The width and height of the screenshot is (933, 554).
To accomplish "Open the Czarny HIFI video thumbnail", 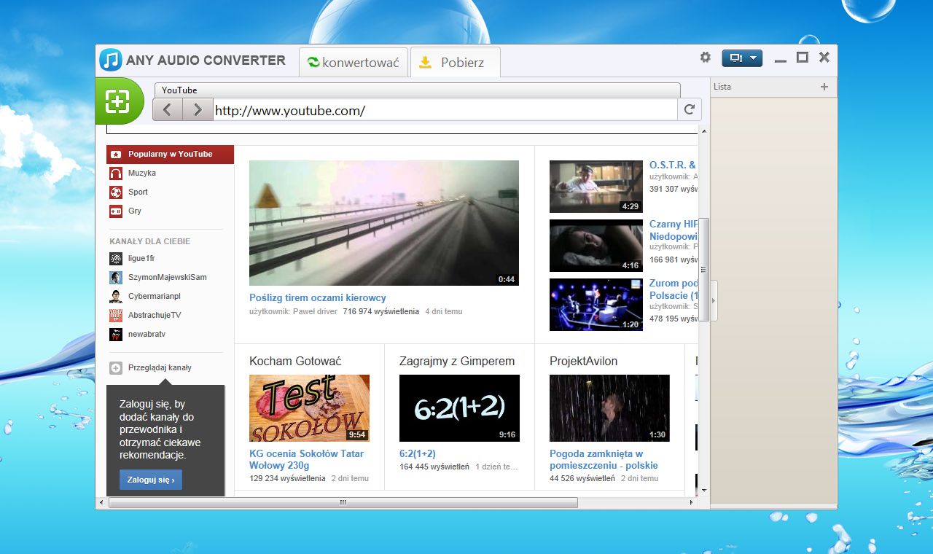I will [596, 246].
